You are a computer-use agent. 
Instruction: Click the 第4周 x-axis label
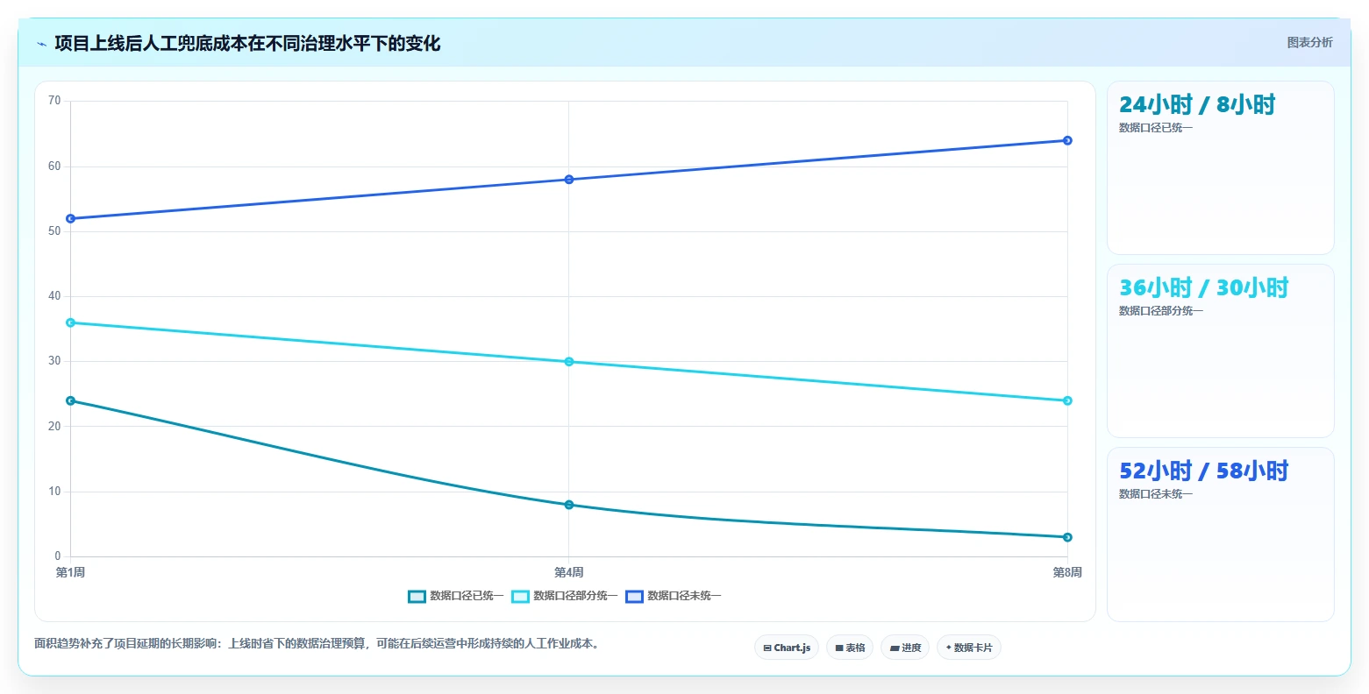(569, 572)
